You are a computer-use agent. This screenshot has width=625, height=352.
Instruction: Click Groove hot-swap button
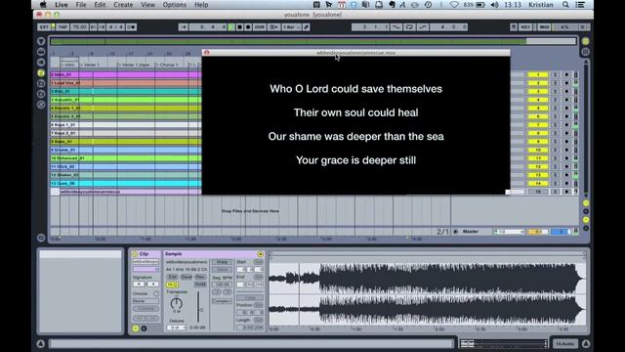[x=156, y=293]
